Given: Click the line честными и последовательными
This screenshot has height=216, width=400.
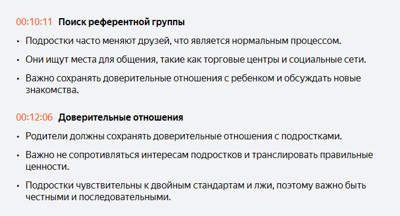Looking at the screenshot, I should click(x=98, y=197).
